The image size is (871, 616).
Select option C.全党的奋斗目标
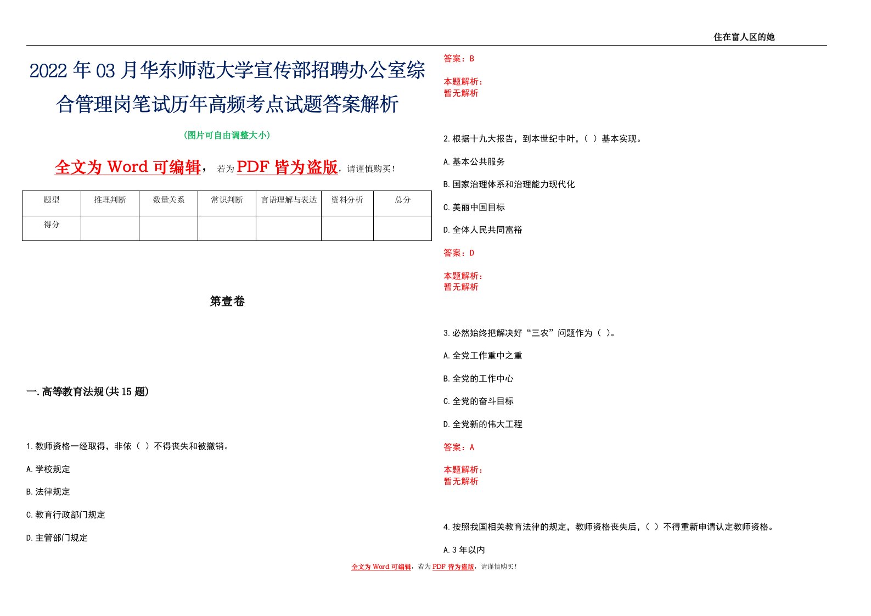[479, 401]
